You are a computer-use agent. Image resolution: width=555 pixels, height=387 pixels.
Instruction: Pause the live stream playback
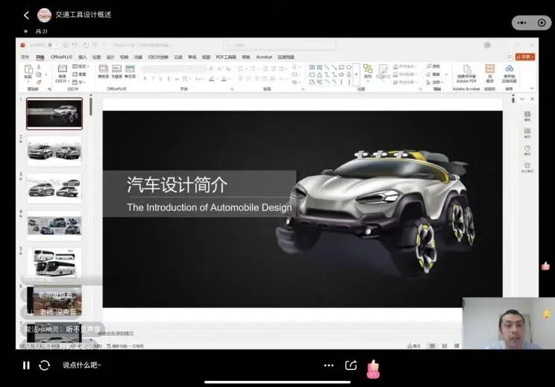pyautogui.click(x=26, y=365)
